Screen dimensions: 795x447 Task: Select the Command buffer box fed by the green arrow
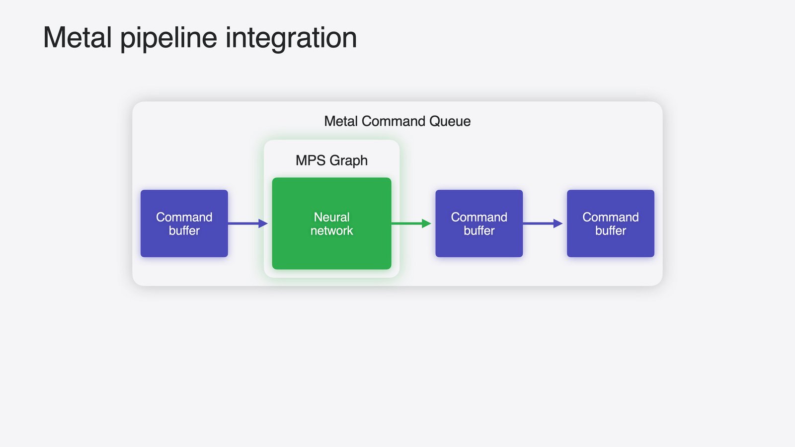coord(479,223)
